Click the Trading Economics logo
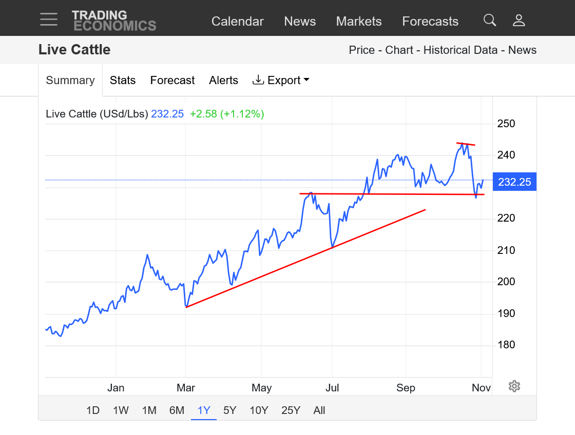Screen dimensions: 575x435 pyautogui.click(x=114, y=21)
